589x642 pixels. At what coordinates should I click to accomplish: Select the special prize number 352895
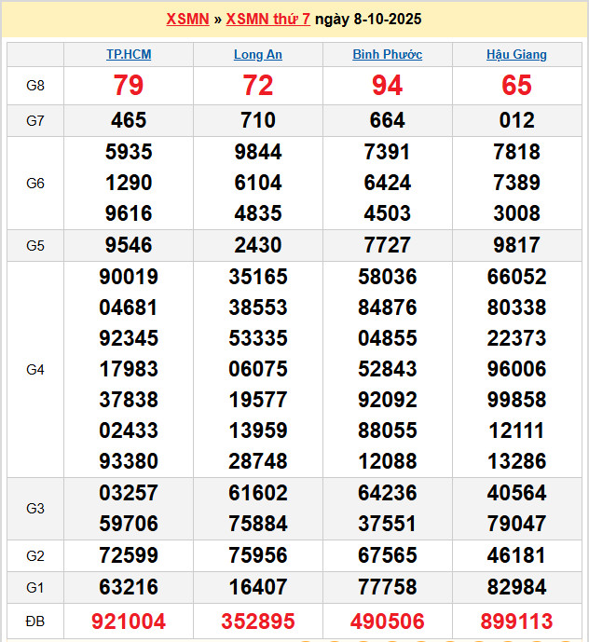(258, 622)
